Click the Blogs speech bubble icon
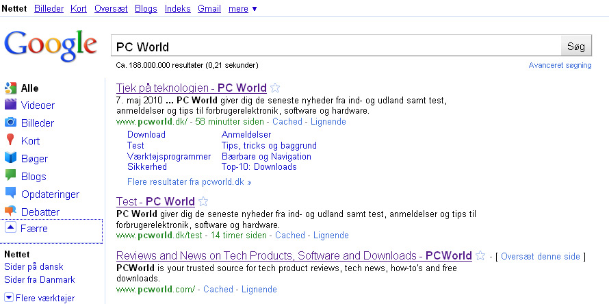The height and width of the screenshot is (304, 609). [10, 176]
